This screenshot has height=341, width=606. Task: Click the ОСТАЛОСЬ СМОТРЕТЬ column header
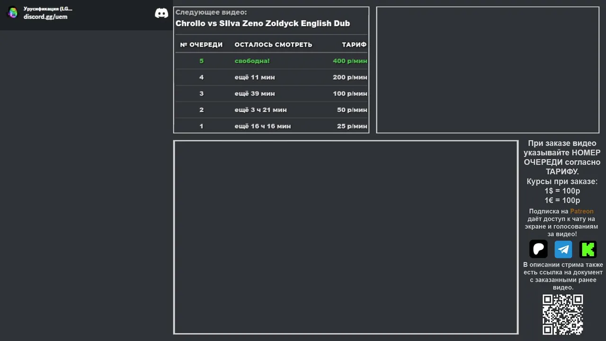pos(273,45)
